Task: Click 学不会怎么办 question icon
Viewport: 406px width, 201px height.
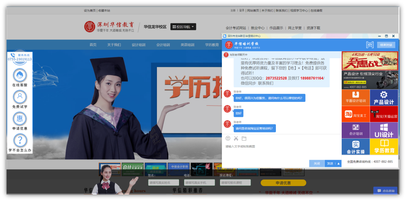Action: pyautogui.click(x=20, y=141)
